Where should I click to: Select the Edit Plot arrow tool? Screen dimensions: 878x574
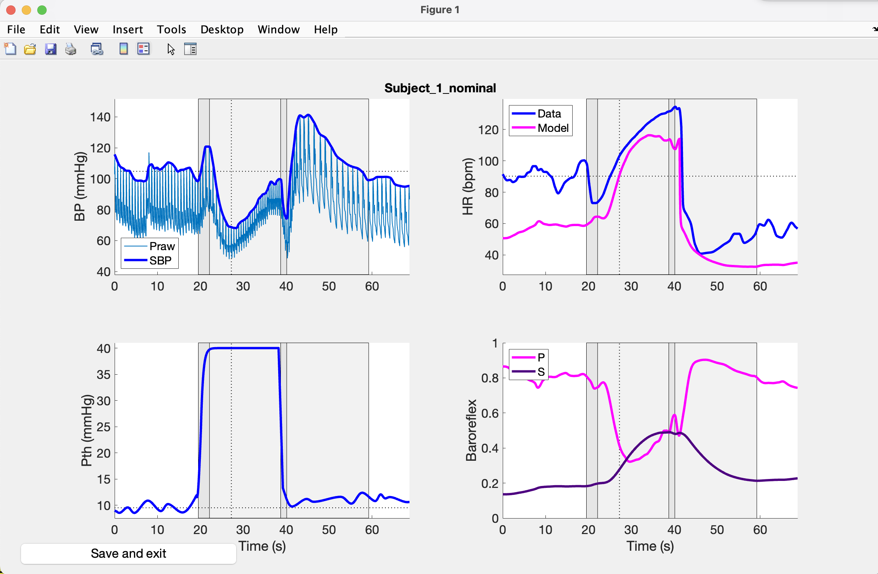pyautogui.click(x=171, y=49)
